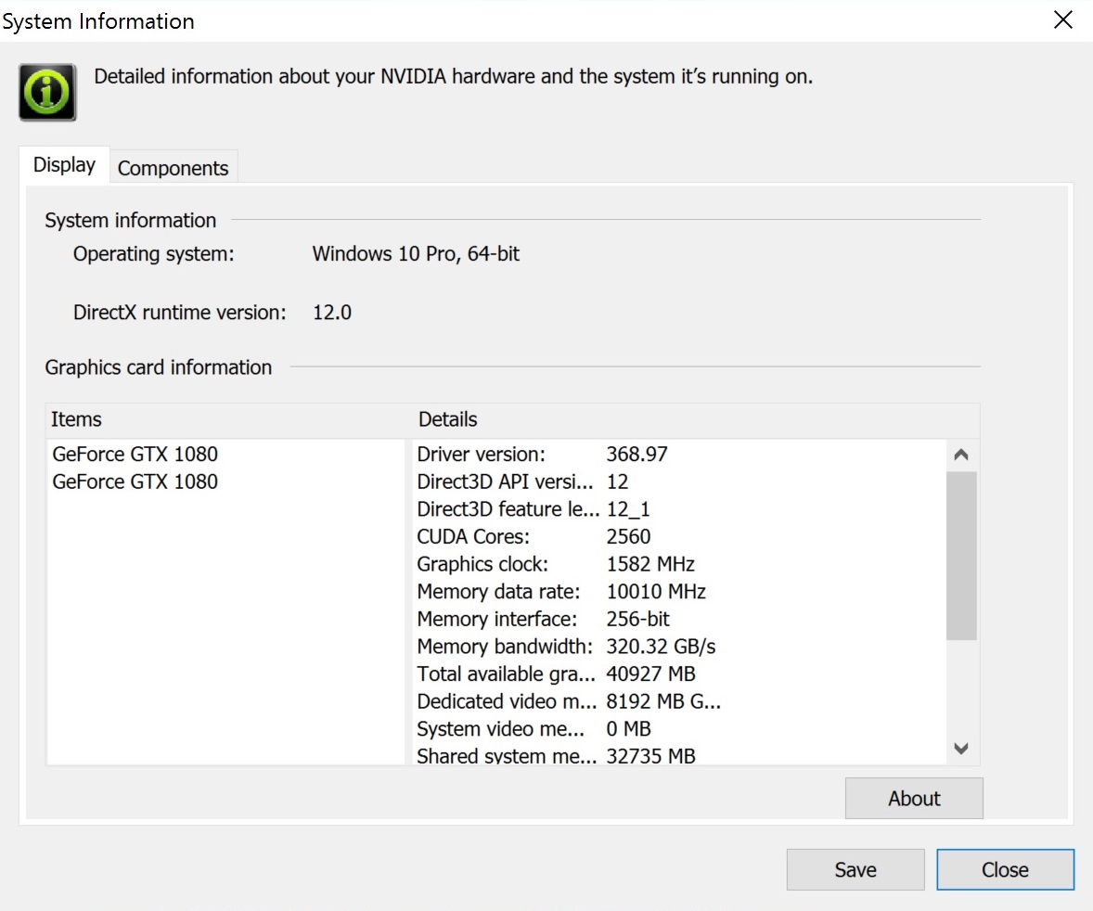The image size is (1093, 911).
Task: Click the Memory interface row
Action: point(543,619)
